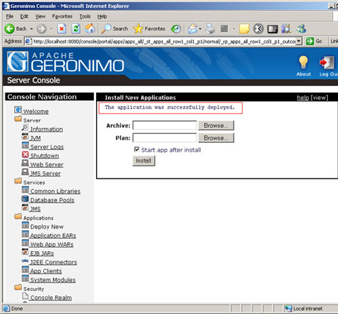Click the Forward arrow icon
Image resolution: width=338 pixels, height=314 pixels.
[x=41, y=29]
